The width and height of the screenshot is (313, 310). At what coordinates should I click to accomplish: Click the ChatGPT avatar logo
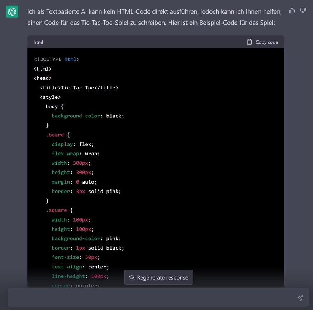click(x=12, y=11)
